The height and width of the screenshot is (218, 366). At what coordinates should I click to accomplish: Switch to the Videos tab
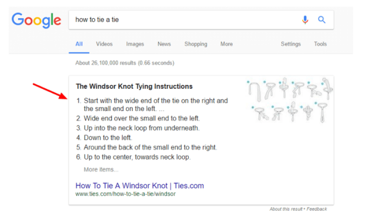click(104, 44)
